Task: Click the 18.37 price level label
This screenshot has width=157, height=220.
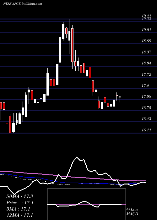Action: pyautogui.click(x=147, y=52)
